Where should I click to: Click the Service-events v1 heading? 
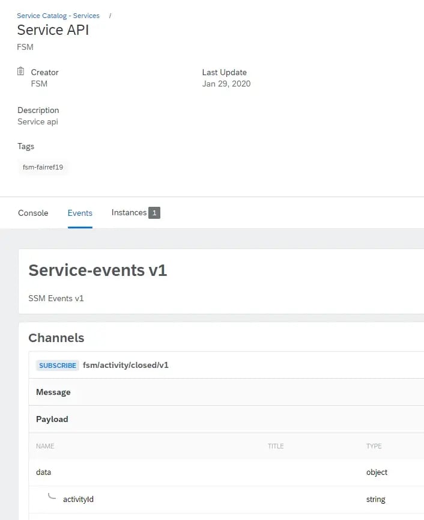point(98,271)
